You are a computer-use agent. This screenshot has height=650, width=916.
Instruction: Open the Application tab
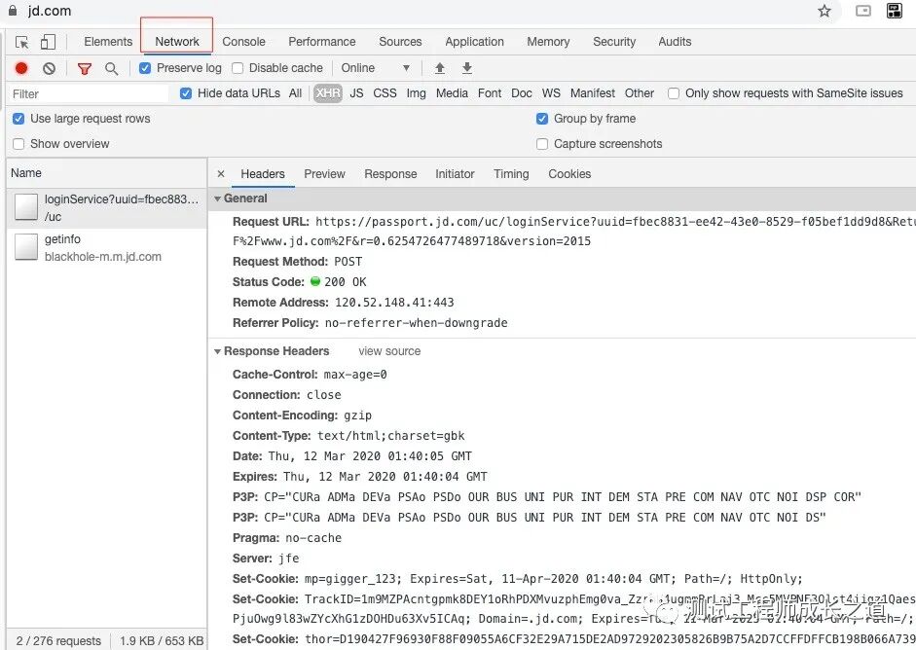(x=474, y=42)
